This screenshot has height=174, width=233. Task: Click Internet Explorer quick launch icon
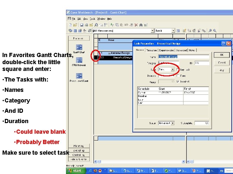pyautogui.click(x=90, y=171)
